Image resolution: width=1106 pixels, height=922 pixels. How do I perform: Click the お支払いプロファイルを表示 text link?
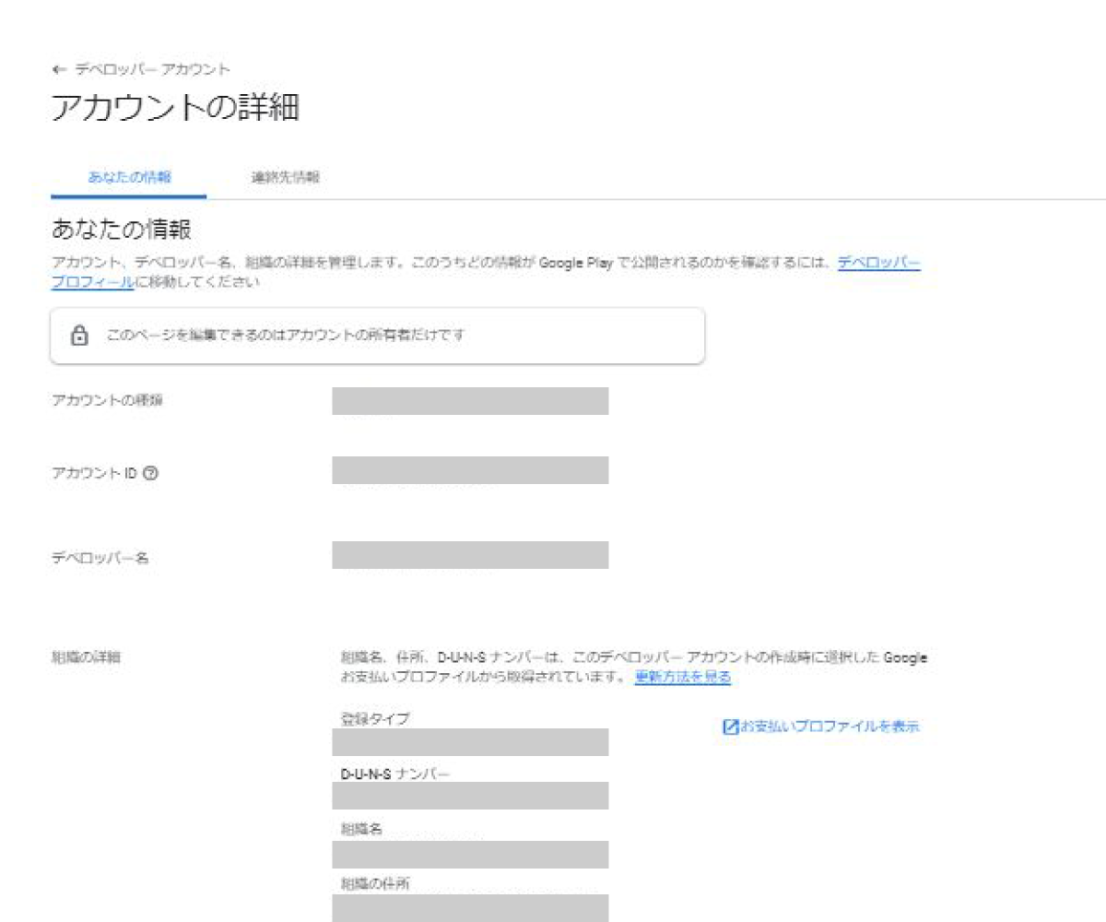829,727
